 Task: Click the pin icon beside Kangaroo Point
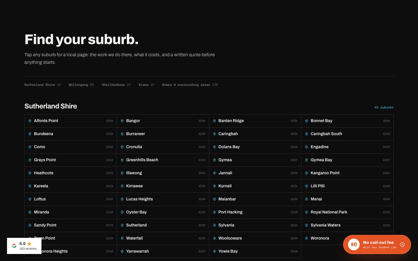(307, 173)
